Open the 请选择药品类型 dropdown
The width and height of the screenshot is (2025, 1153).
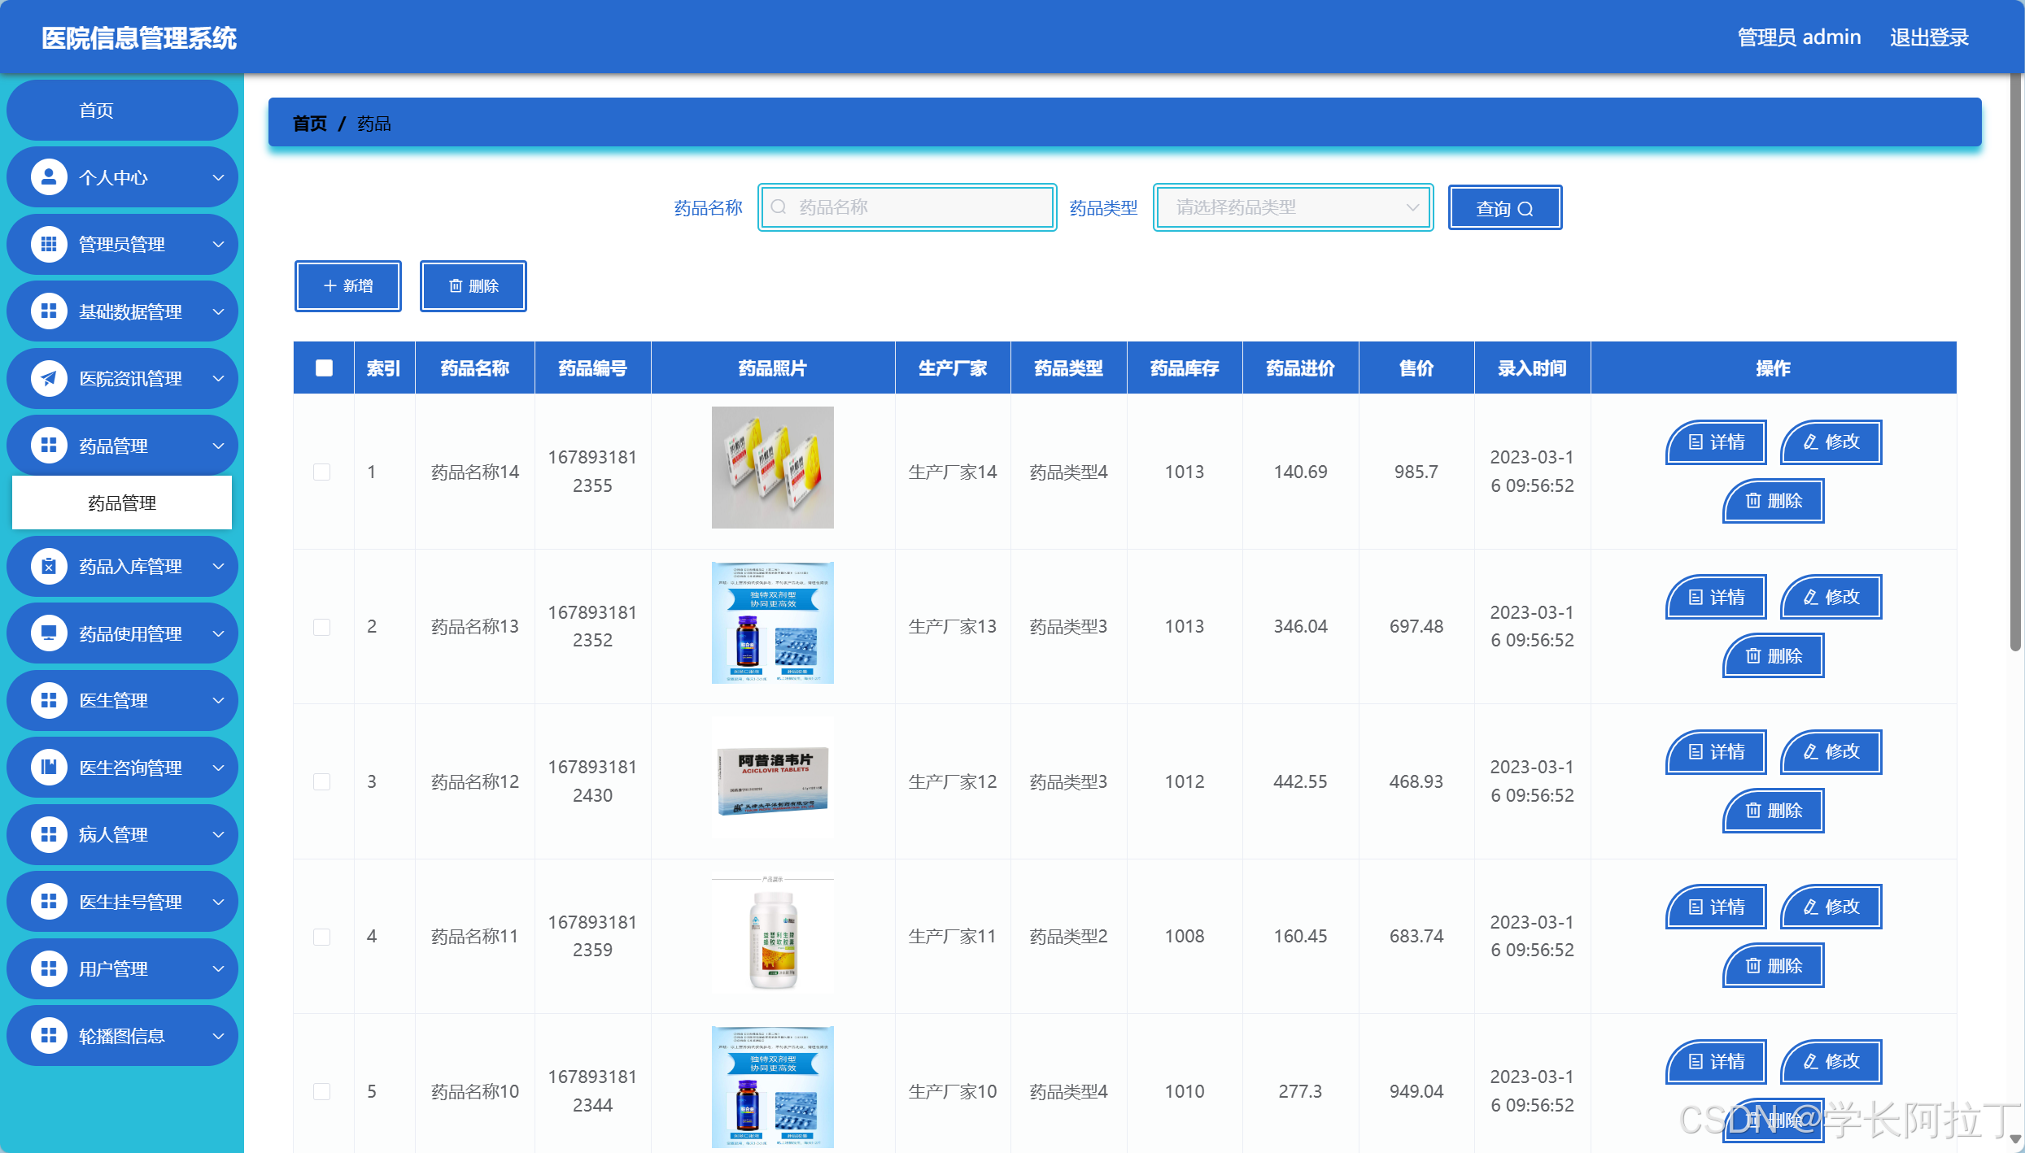[1292, 207]
